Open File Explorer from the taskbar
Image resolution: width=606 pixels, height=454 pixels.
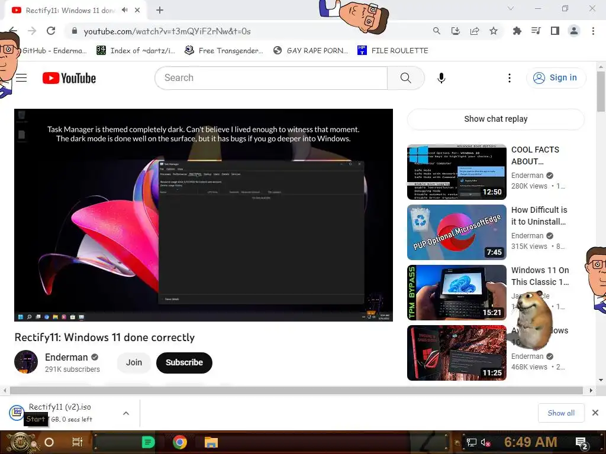click(x=211, y=442)
